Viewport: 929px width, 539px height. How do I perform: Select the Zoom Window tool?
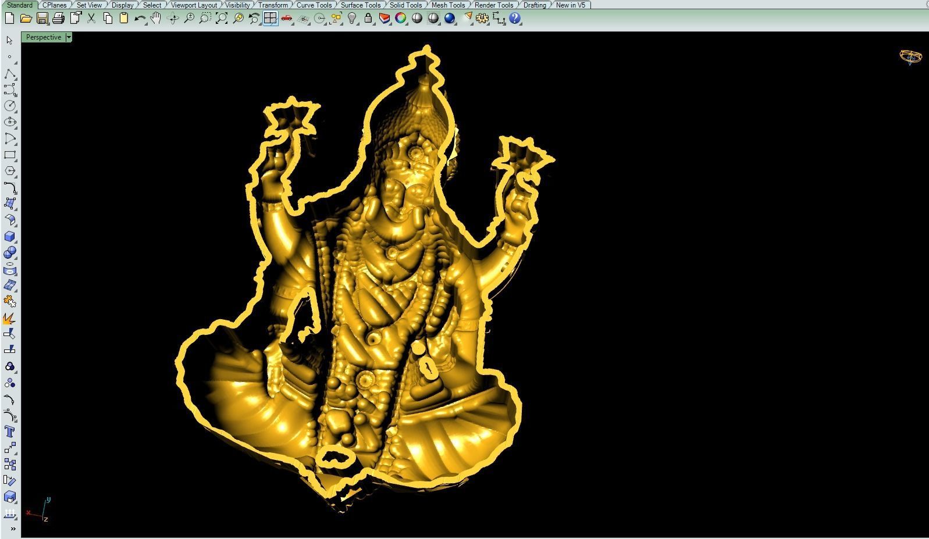click(205, 19)
